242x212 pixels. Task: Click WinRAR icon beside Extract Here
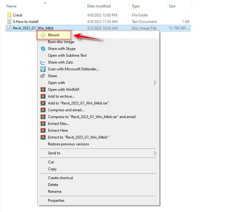pos(43,130)
